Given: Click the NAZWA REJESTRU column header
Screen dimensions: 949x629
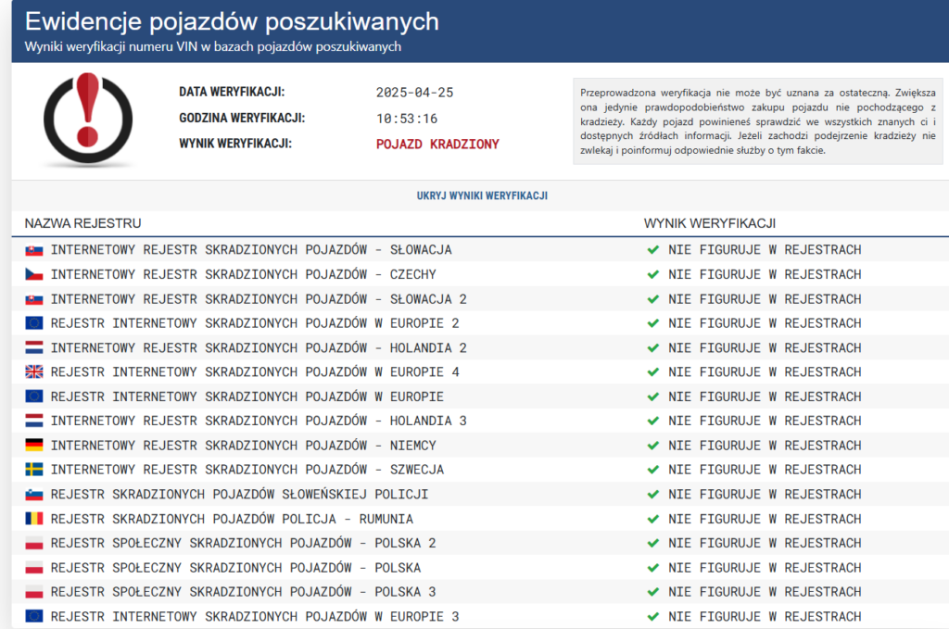Looking at the screenshot, I should [82, 224].
